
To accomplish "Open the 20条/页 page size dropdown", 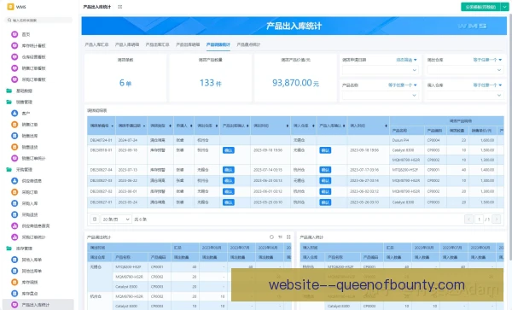I will click(x=116, y=219).
